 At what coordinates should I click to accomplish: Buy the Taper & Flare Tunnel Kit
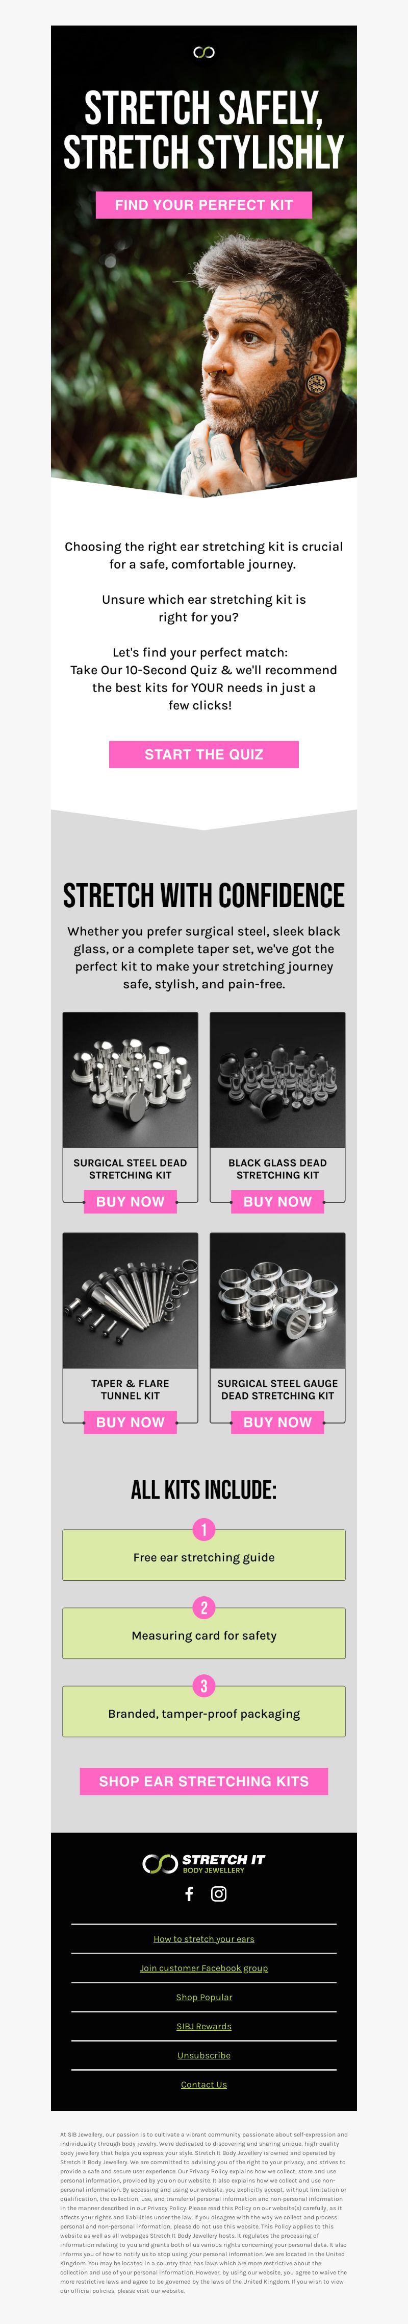131,1422
